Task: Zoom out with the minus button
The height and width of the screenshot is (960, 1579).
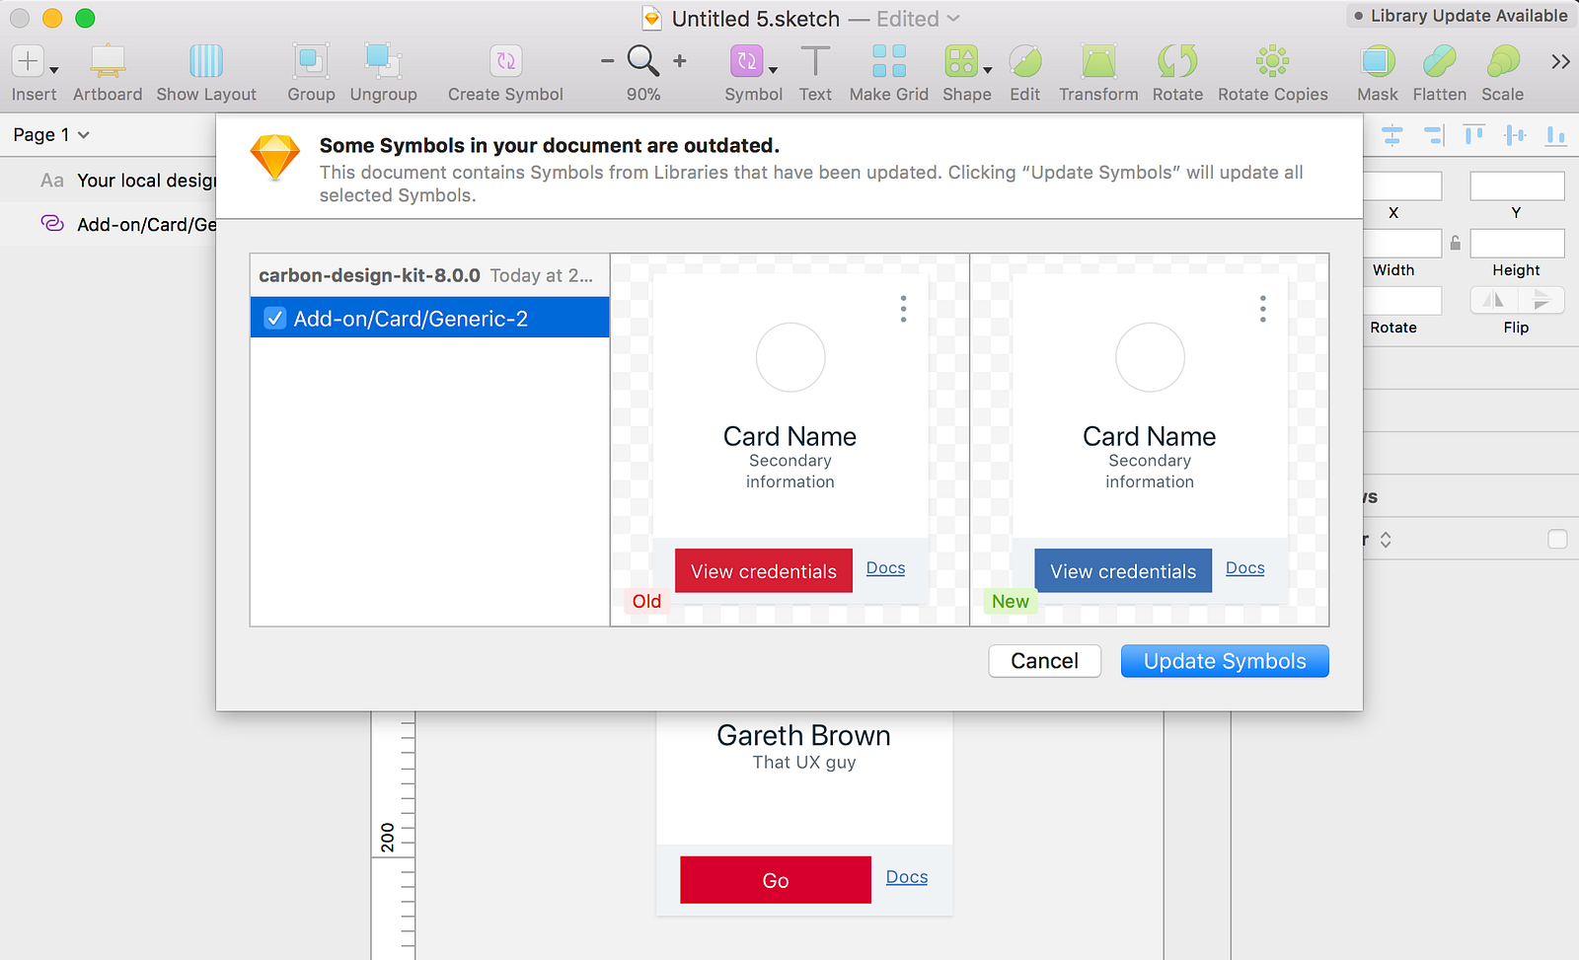Action: 607,61
